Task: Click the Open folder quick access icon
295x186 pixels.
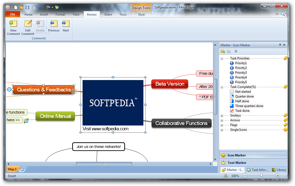Action: tap(22, 7)
